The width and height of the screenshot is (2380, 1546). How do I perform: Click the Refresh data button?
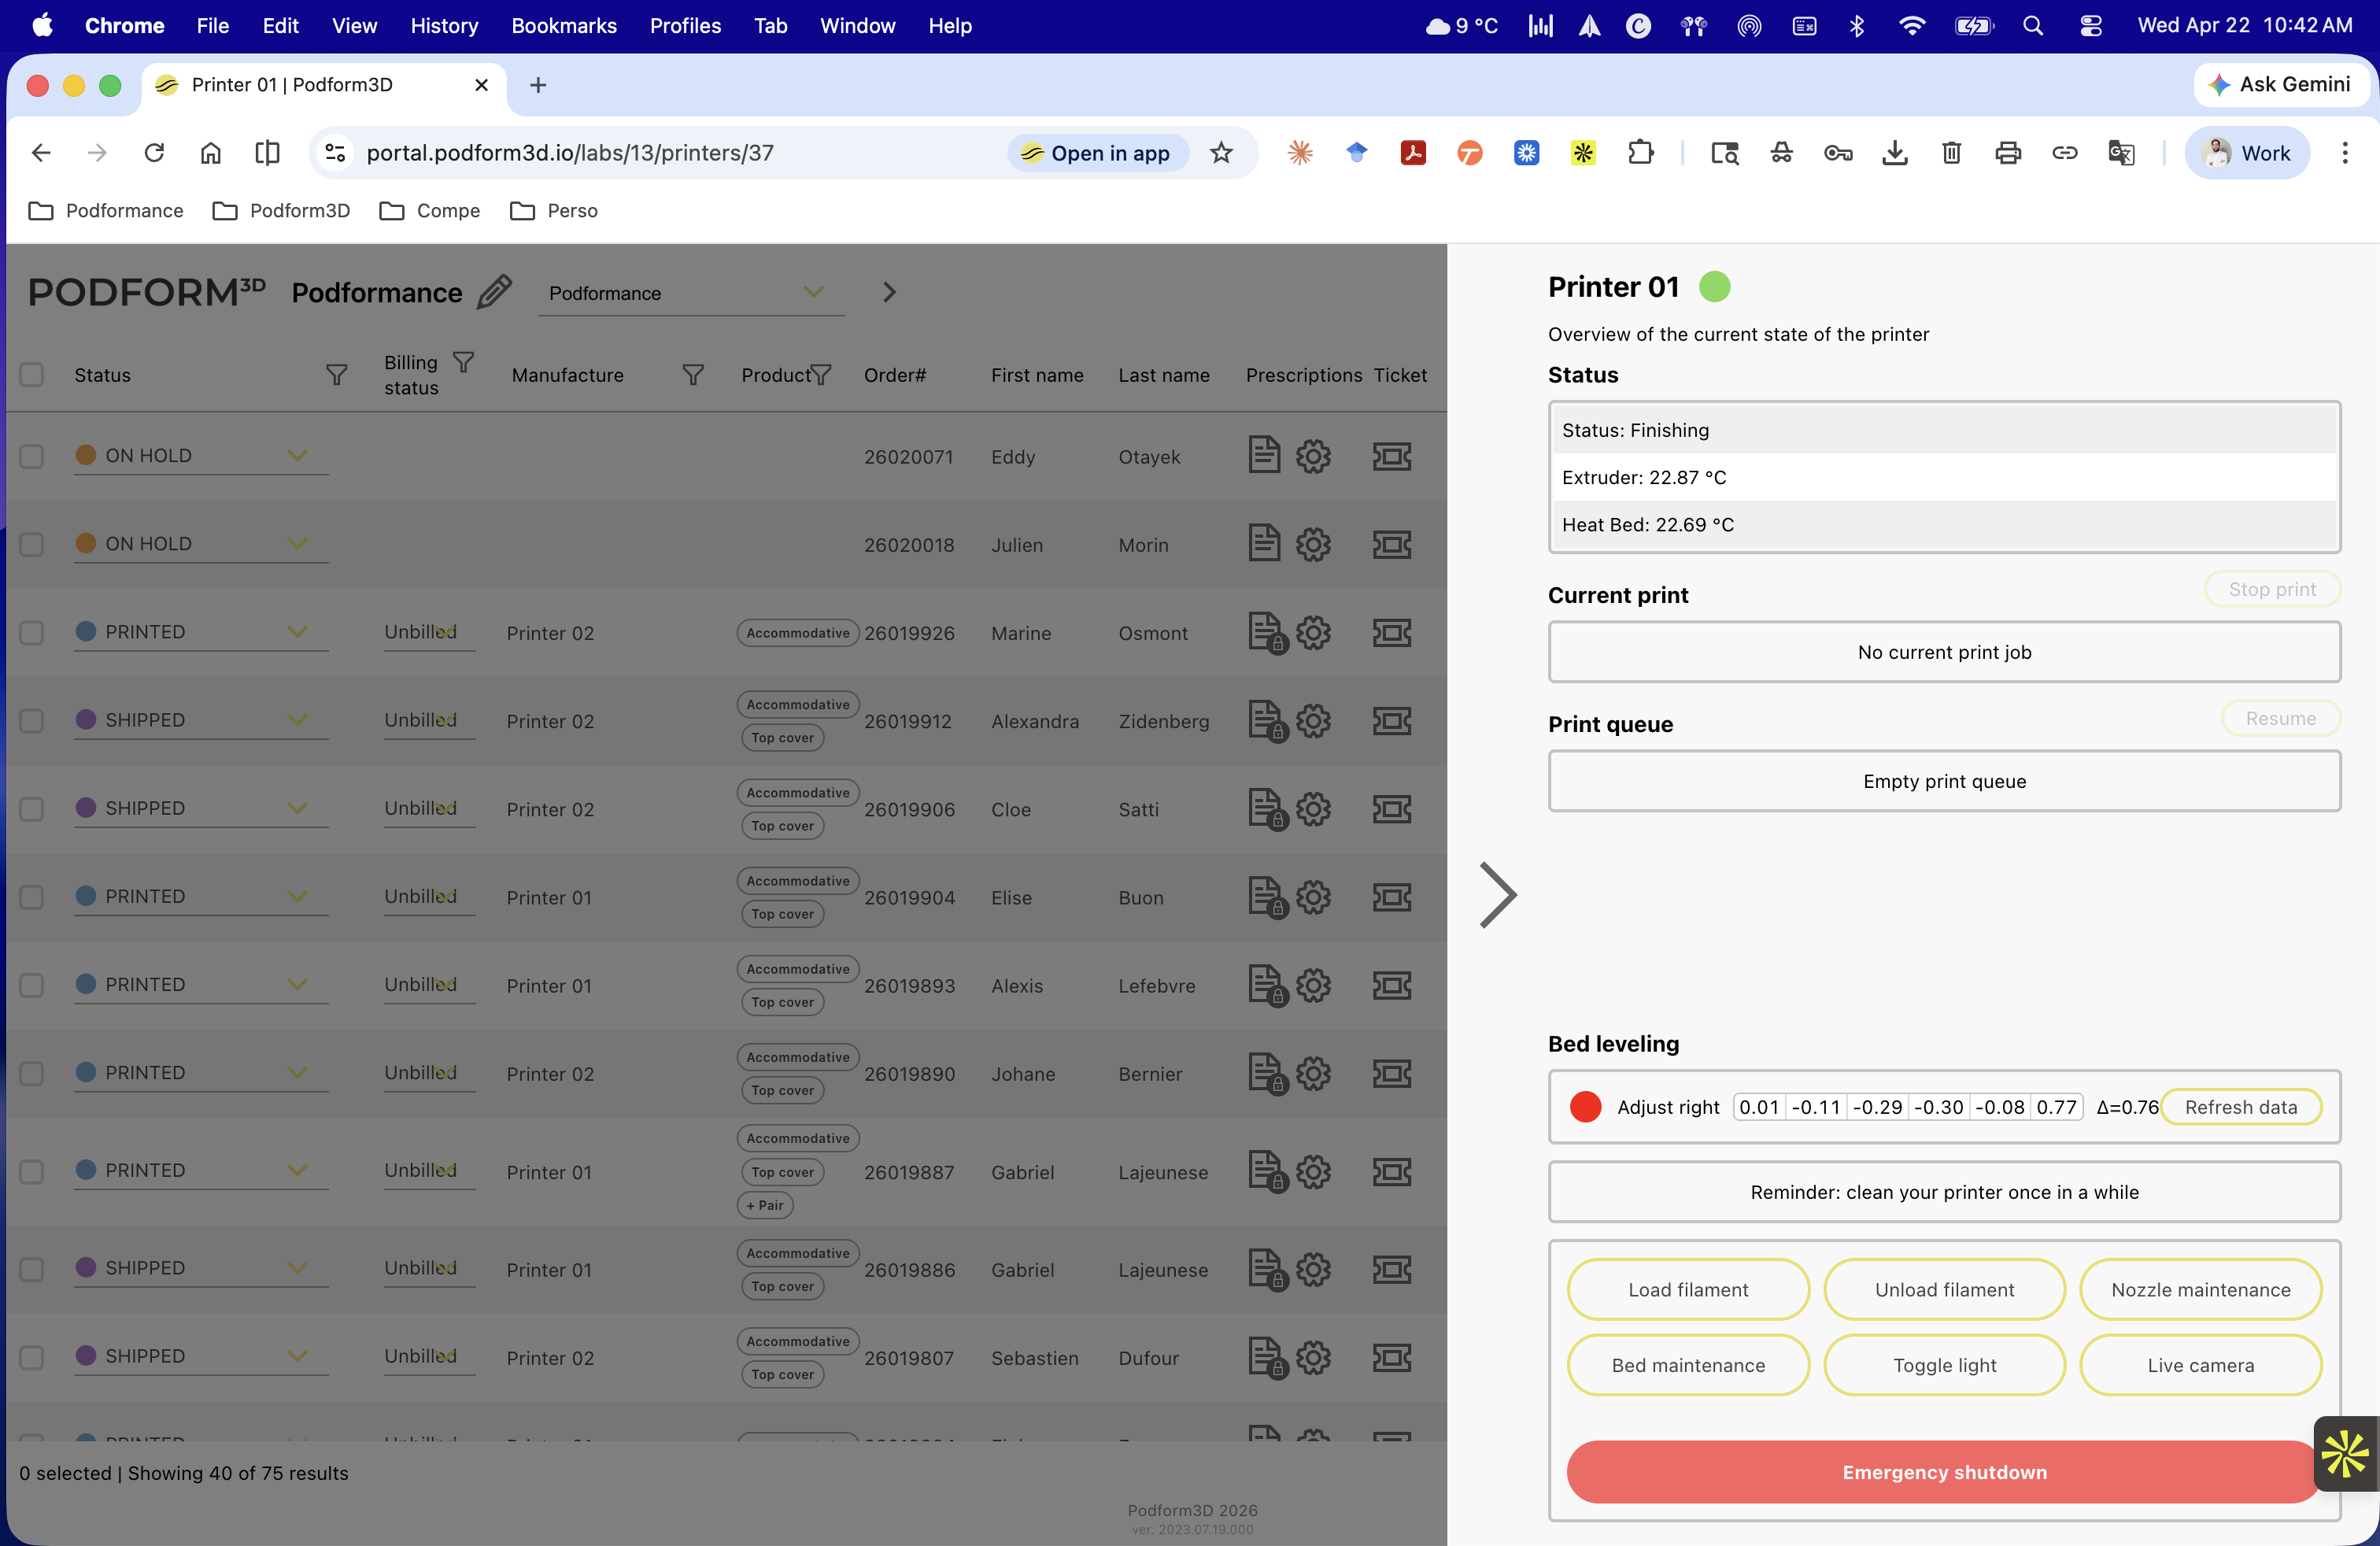(2240, 1107)
